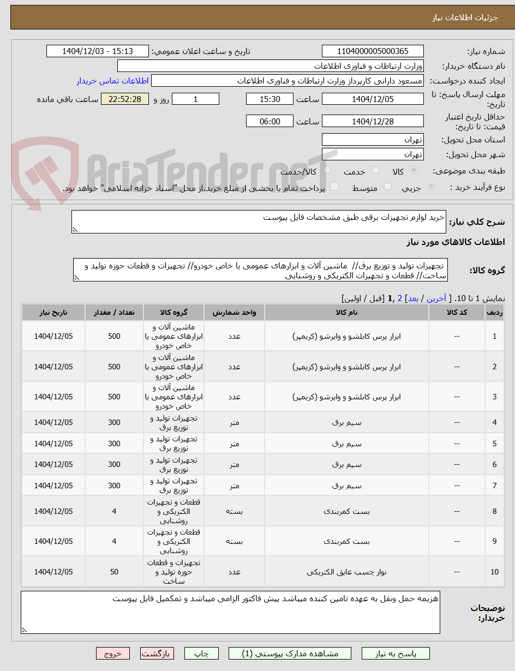Open the اطلاعات تماس خریدار link
The image size is (515, 671).
pos(112,81)
